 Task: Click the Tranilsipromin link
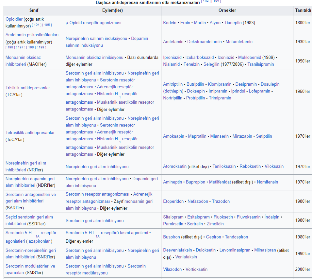(x=261, y=64)
